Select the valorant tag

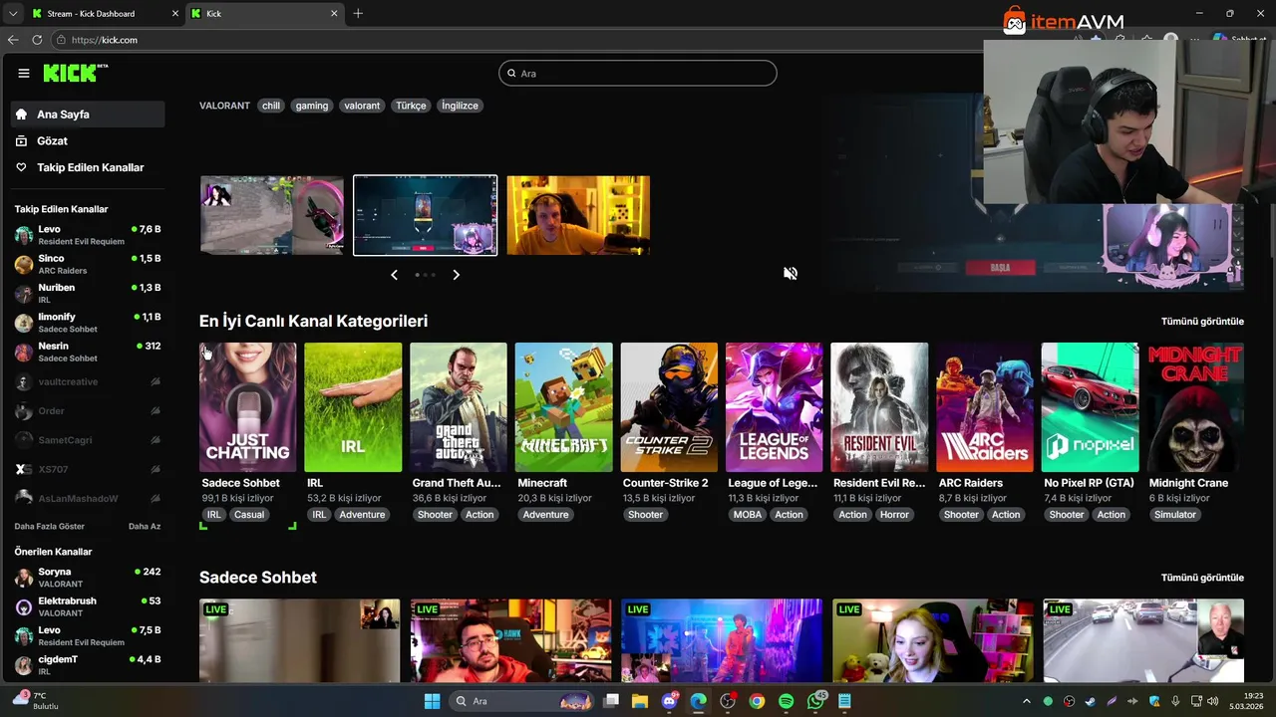coord(362,106)
